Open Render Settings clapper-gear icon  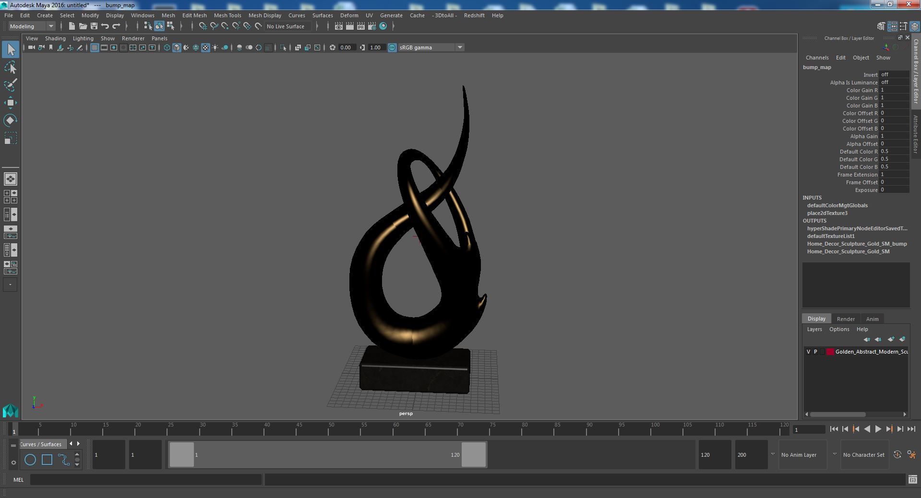tap(372, 26)
